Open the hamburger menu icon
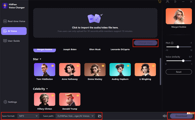Screen dimensions: 195x120 [175, 2]
